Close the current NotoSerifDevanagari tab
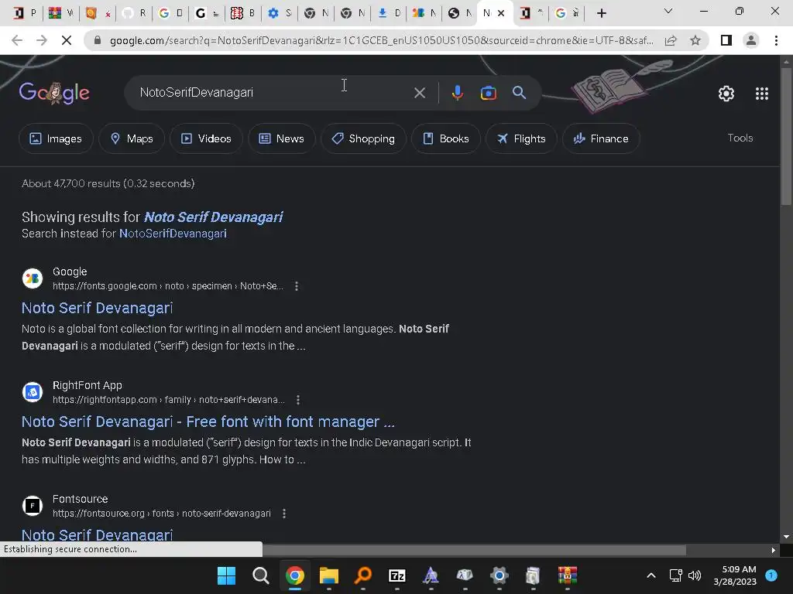 pyautogui.click(x=501, y=13)
